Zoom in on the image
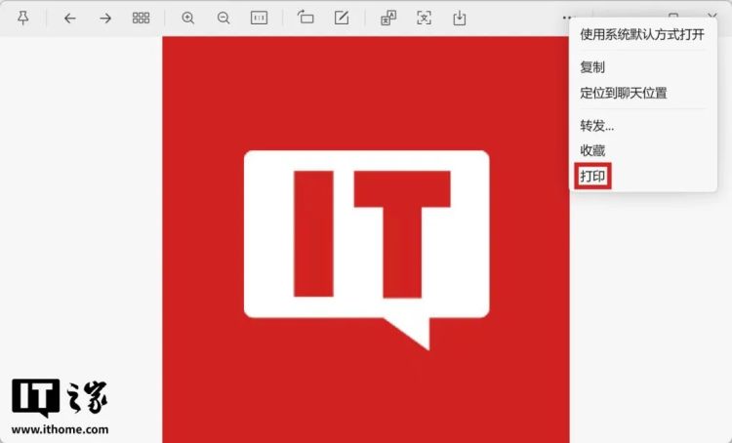This screenshot has width=732, height=443. 188,19
